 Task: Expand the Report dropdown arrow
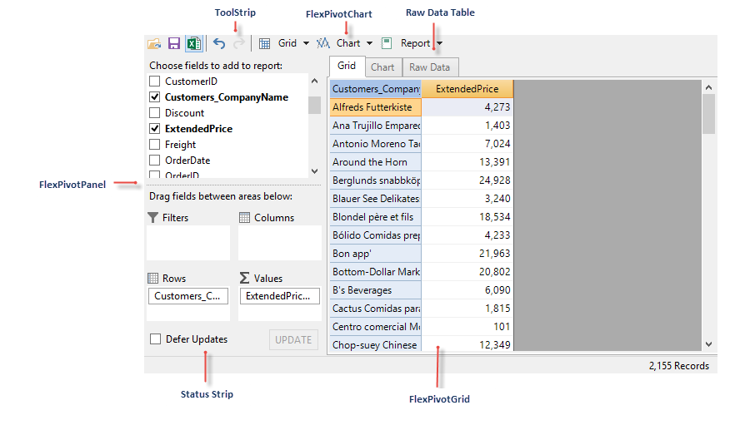coord(439,43)
